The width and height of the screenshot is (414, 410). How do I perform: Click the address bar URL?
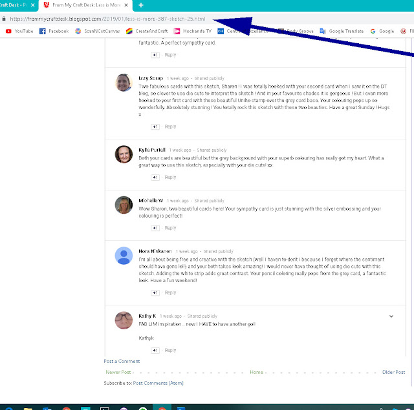[107, 19]
